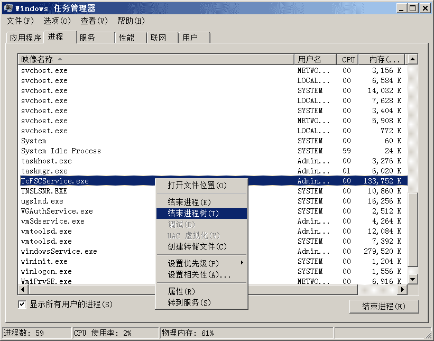Open the 选项(O) menu
This screenshot has width=434, height=341.
pos(57,21)
